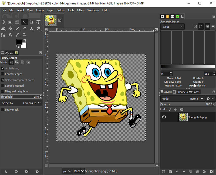Image resolution: width=216 pixels, height=175 pixels.
Task: Click the black foreground color swatch
Action: [19, 42]
